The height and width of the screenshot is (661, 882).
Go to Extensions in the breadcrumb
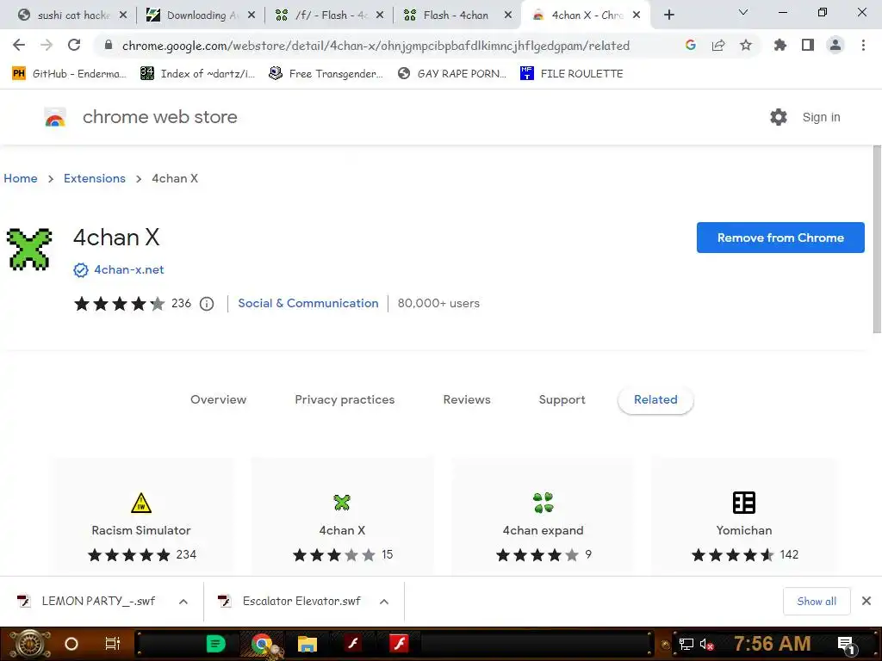pyautogui.click(x=95, y=178)
